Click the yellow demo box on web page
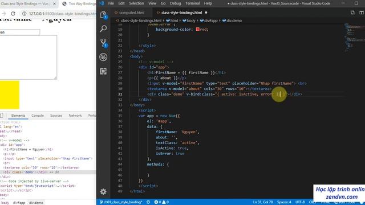Image resolution: width=365 pixels, height=205 pixels. (10, 95)
